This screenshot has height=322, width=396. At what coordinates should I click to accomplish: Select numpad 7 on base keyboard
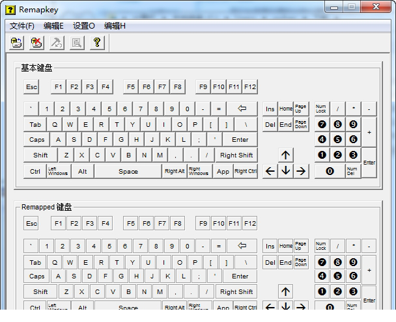322,124
